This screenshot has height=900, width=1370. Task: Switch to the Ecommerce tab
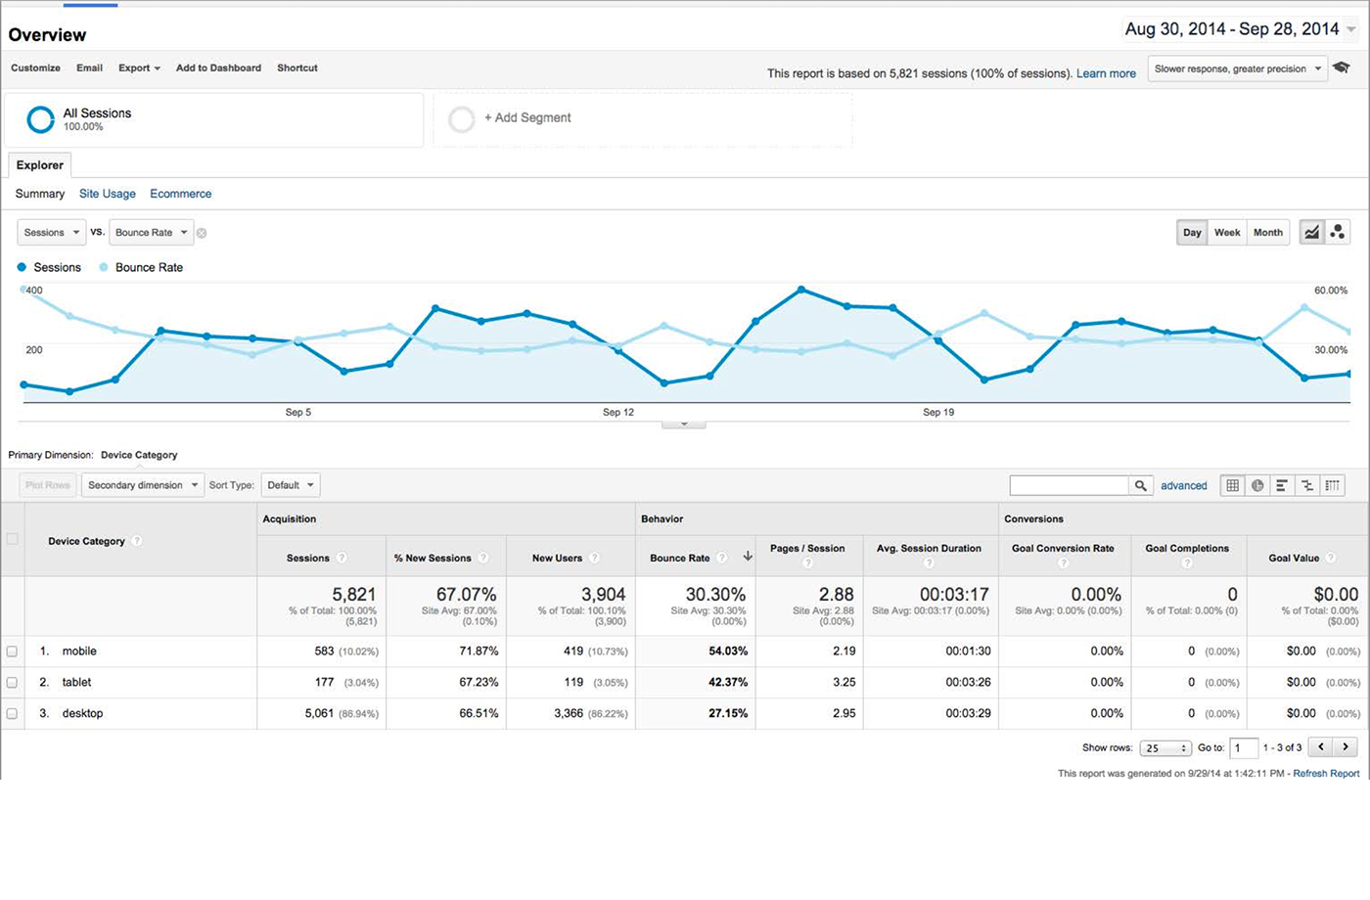[x=180, y=194]
